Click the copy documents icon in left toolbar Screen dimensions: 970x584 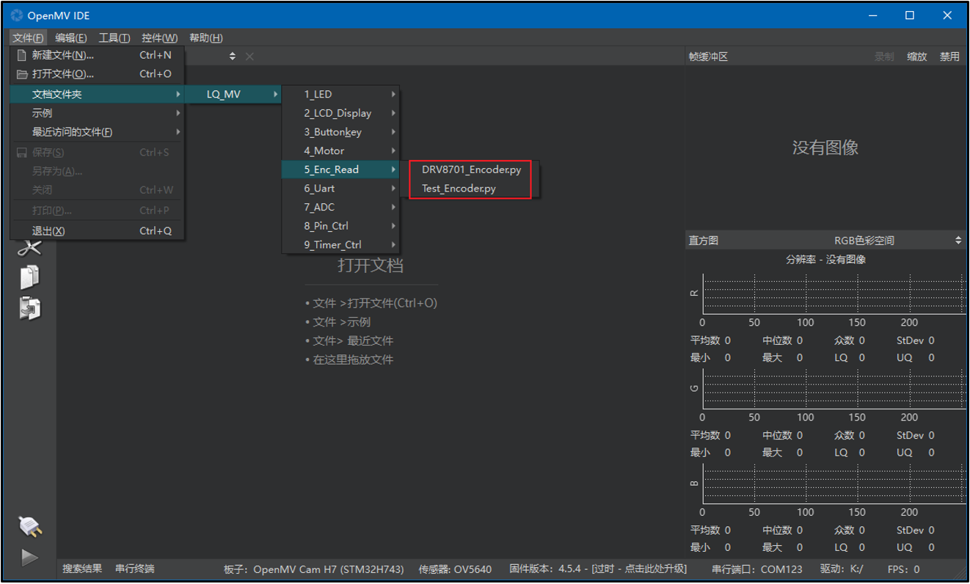[29, 277]
